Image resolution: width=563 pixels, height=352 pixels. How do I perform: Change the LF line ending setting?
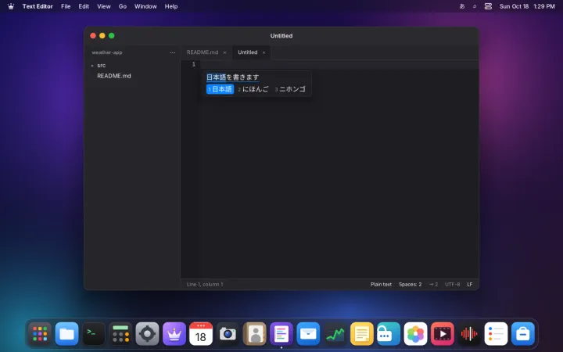[470, 284]
